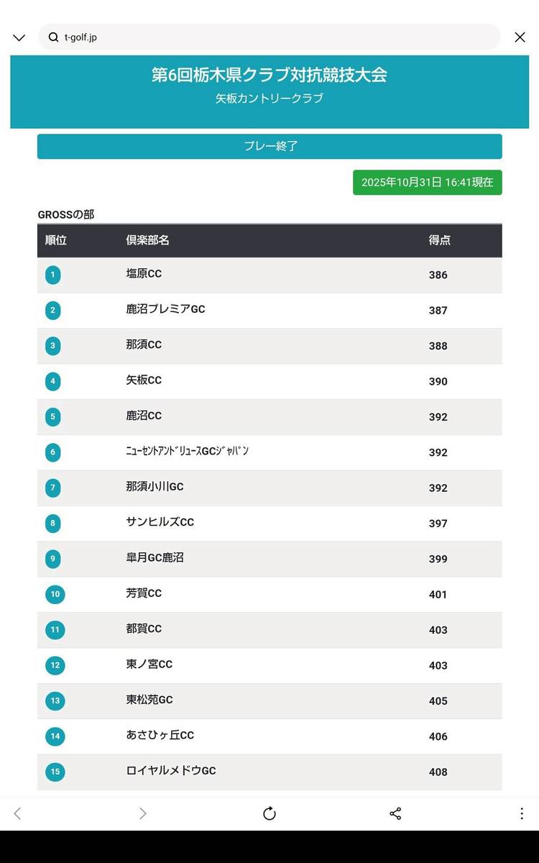
Task: Click the rank 8 circle badge
Action: [x=52, y=523]
